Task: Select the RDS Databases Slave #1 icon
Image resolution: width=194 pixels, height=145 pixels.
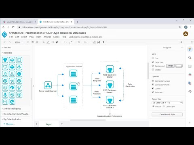Action: (110, 84)
